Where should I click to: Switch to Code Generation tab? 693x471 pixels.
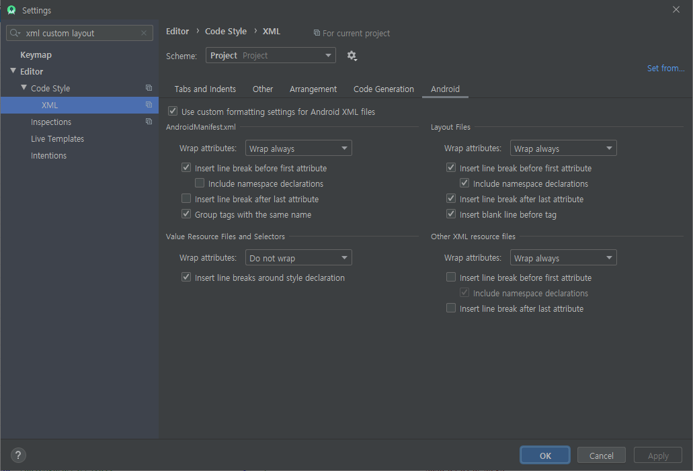tap(384, 89)
